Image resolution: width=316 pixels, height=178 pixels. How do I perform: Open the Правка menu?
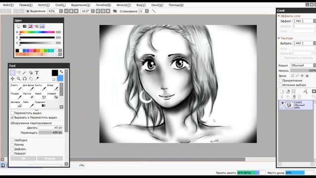point(26,5)
